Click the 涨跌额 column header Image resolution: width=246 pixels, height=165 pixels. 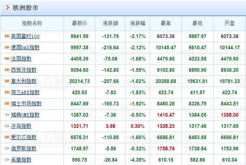point(110,23)
